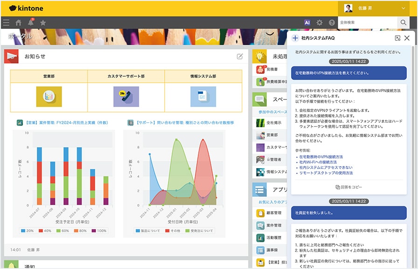The height and width of the screenshot is (269, 418).
Task: Open the 営業部 space in list
Action: 270,135
